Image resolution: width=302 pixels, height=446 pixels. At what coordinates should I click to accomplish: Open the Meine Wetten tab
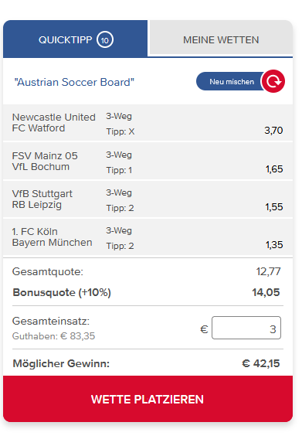[x=221, y=38]
